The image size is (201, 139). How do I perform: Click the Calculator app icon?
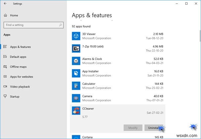[76, 86]
